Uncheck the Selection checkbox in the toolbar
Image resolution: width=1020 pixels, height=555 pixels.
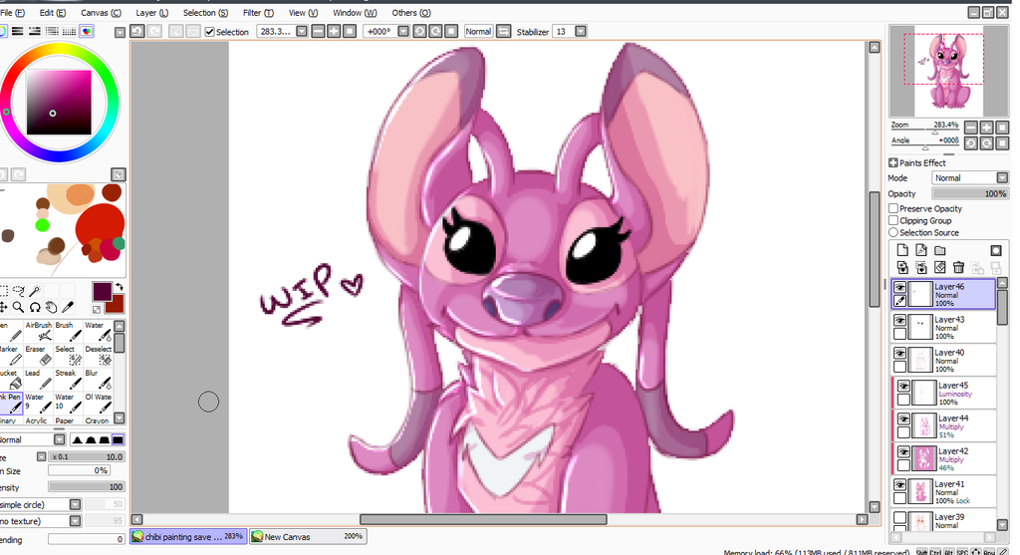point(209,32)
